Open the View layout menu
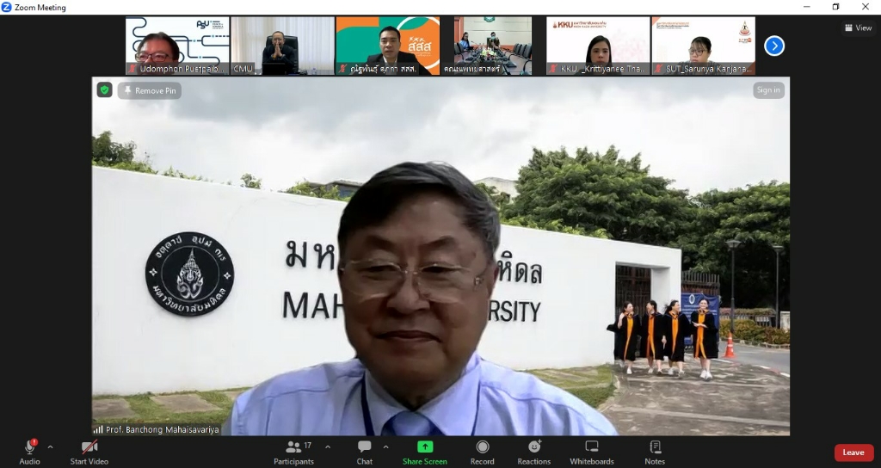Screen dimensions: 881x468 click(859, 28)
